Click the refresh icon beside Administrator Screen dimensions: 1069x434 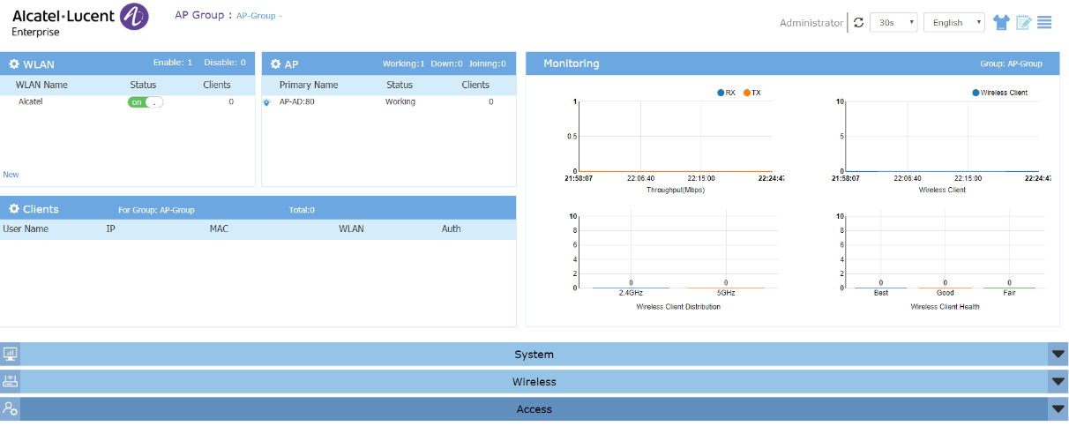coord(859,23)
